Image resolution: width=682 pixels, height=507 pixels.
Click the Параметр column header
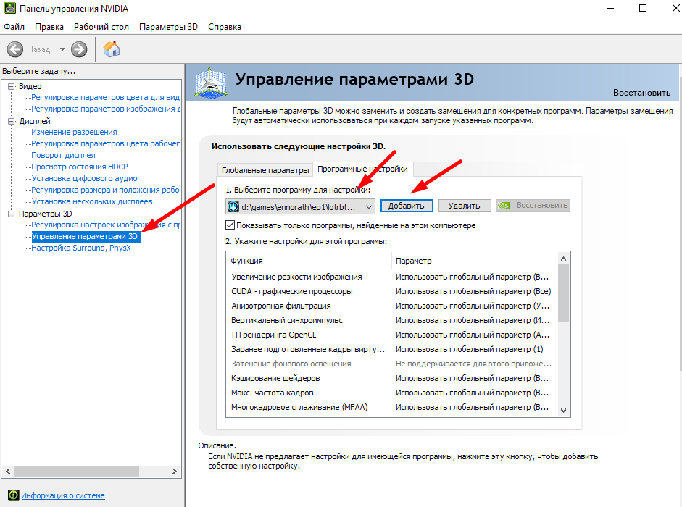coord(474,261)
